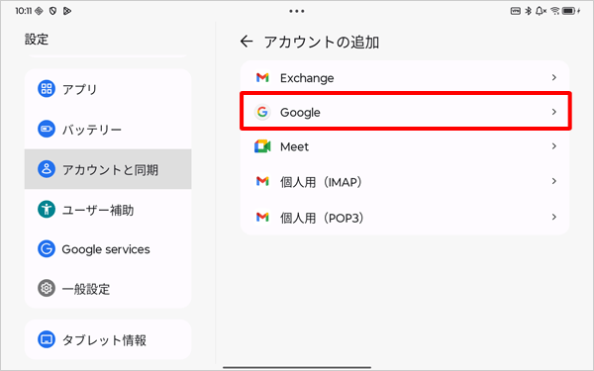Tap the gear icon beside 一般設定
This screenshot has height=371, width=594.
pos(47,289)
